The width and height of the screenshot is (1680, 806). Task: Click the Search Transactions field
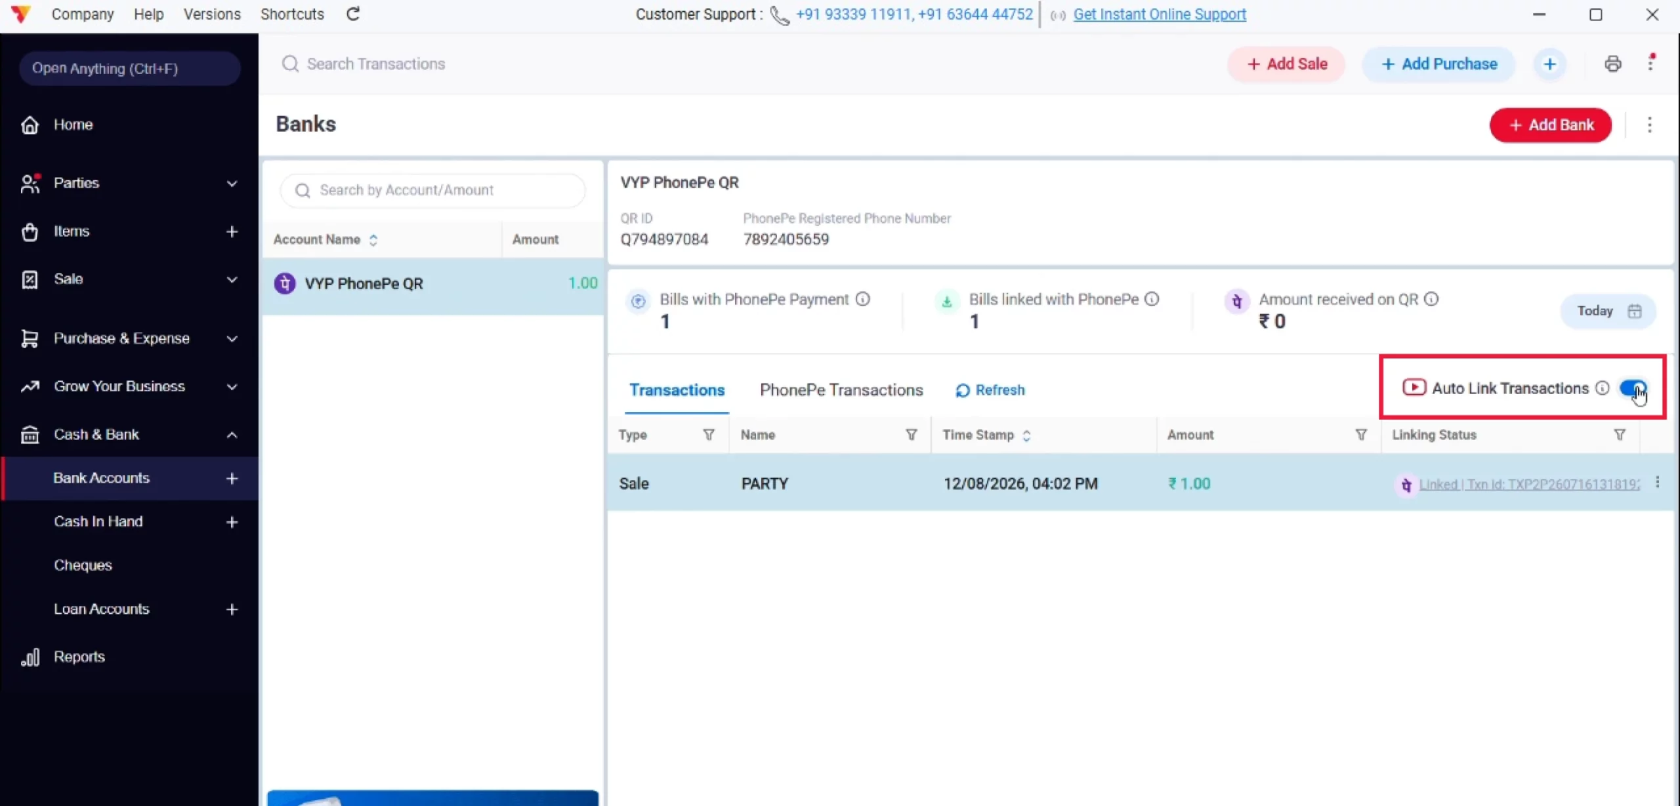click(x=376, y=64)
